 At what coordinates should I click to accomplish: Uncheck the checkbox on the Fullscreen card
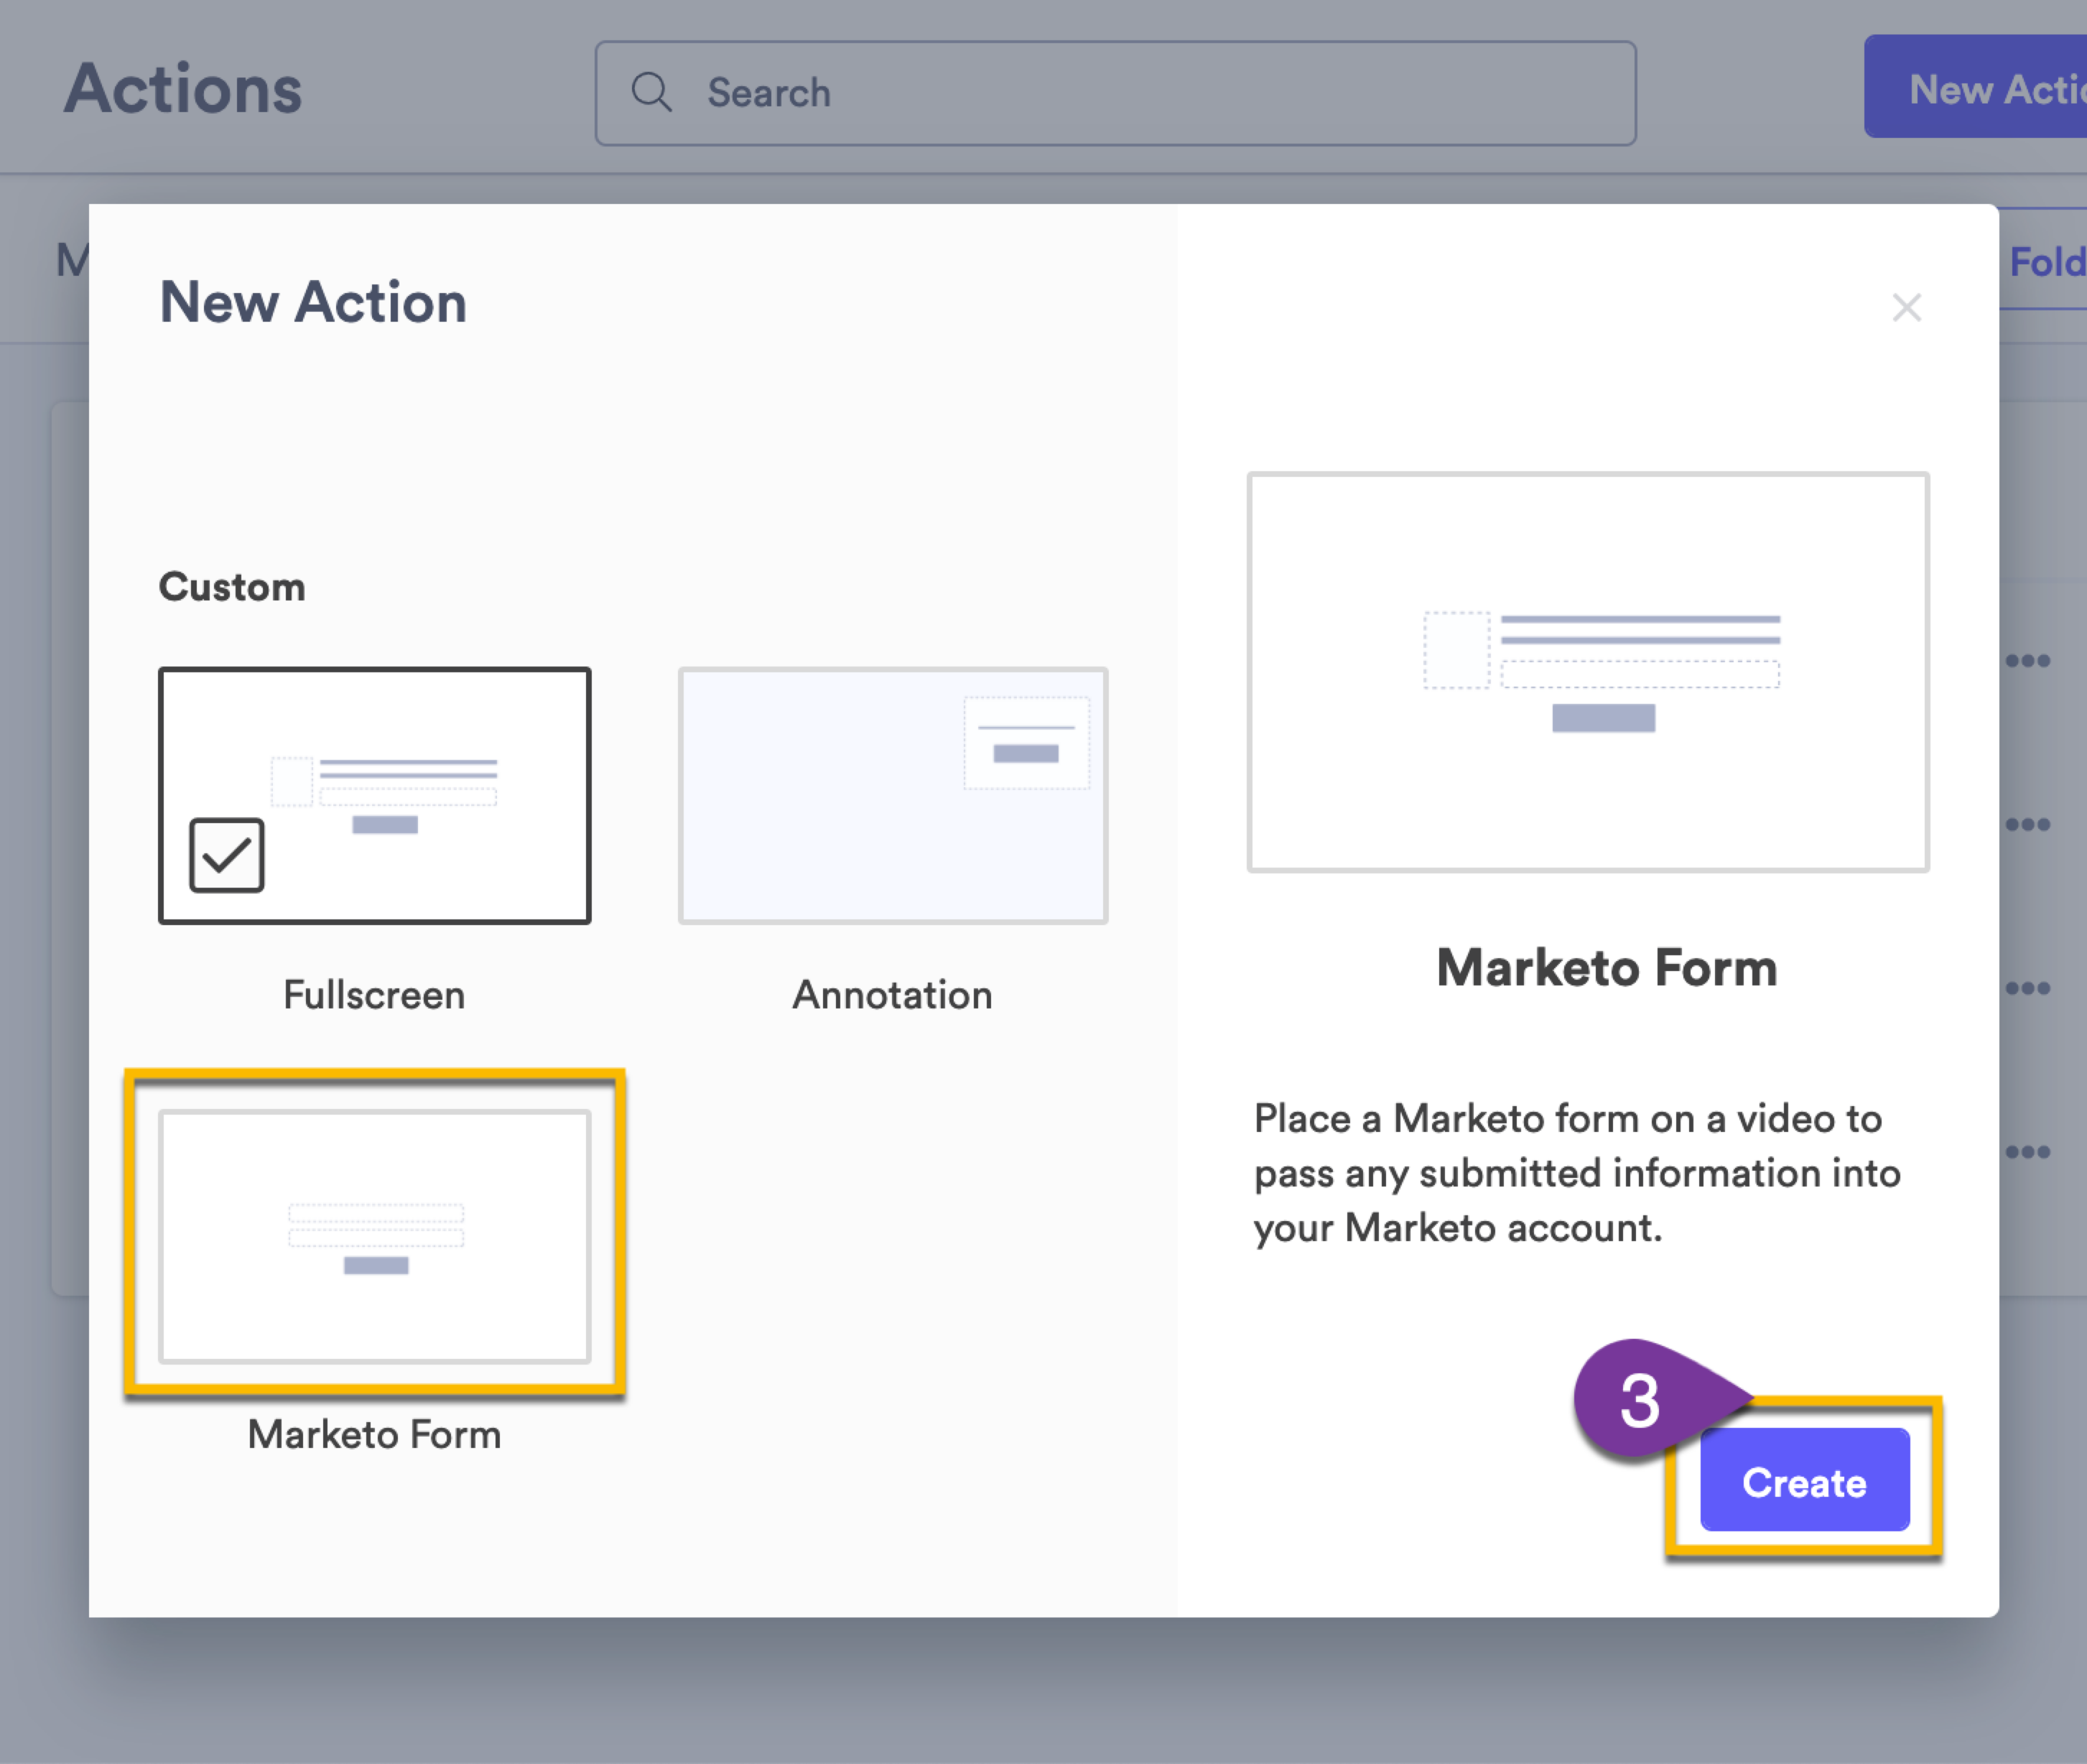(x=225, y=854)
